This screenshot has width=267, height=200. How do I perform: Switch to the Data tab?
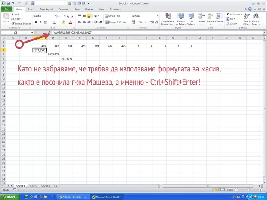pyautogui.click(x=77, y=9)
